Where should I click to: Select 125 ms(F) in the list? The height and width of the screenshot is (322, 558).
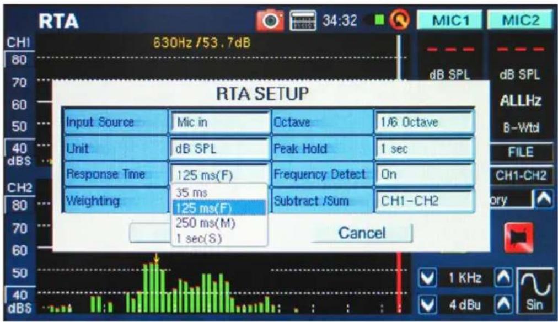pyautogui.click(x=219, y=208)
